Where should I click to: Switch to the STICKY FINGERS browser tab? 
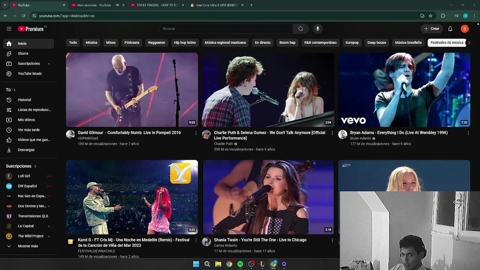coord(157,5)
